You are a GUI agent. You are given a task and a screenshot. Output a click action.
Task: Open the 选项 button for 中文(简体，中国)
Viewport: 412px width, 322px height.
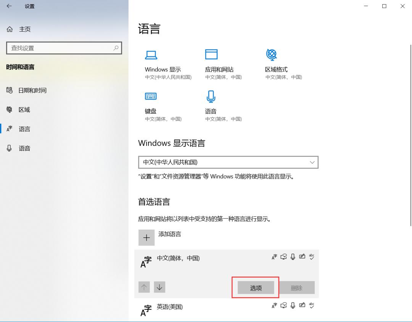255,288
